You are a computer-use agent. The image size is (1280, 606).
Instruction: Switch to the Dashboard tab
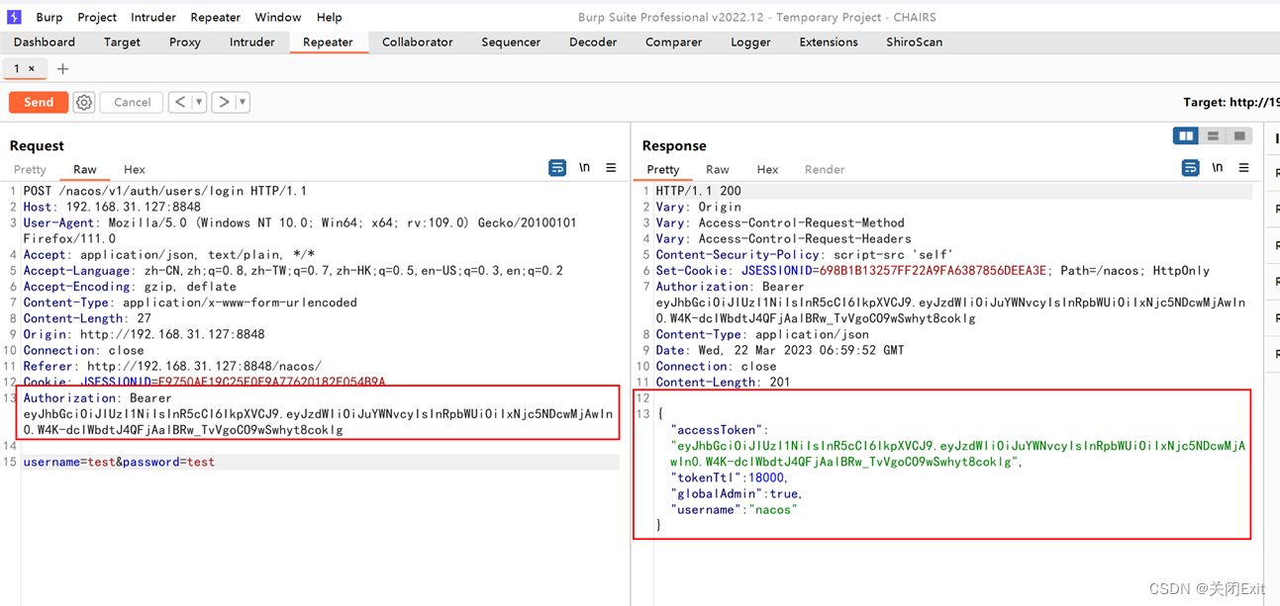point(45,42)
